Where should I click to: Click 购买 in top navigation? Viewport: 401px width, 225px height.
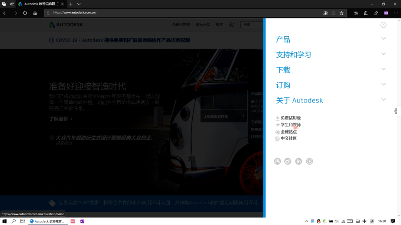(x=219, y=25)
